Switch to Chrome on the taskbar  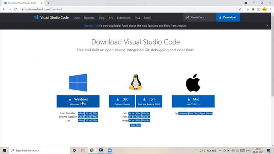click(x=92, y=150)
